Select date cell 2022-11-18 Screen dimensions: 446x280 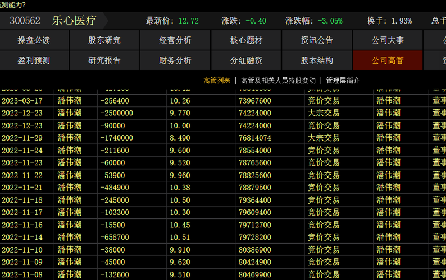22,200
